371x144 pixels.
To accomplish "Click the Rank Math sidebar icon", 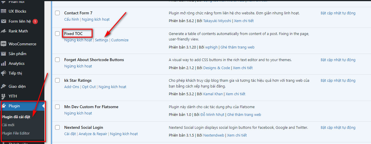I will [3, 31].
